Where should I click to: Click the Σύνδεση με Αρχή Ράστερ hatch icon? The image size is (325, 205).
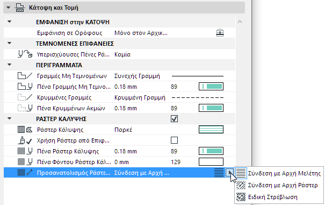click(241, 185)
